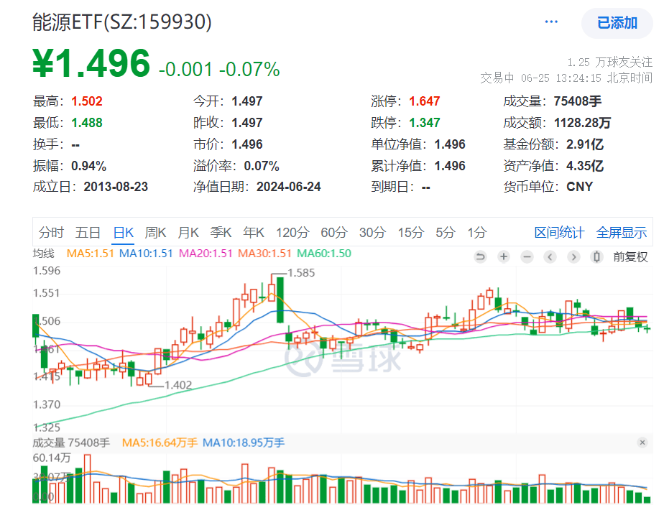664x505 pixels.
Task: Switch to the 60分 interval tab
Action: [x=334, y=233]
